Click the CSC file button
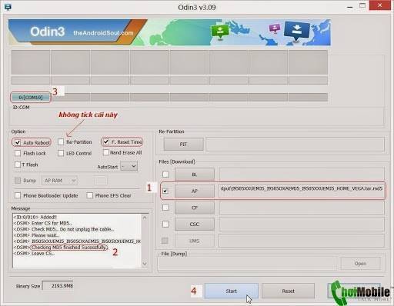Image resolution: width=394 pixels, height=306 pixels. (195, 225)
